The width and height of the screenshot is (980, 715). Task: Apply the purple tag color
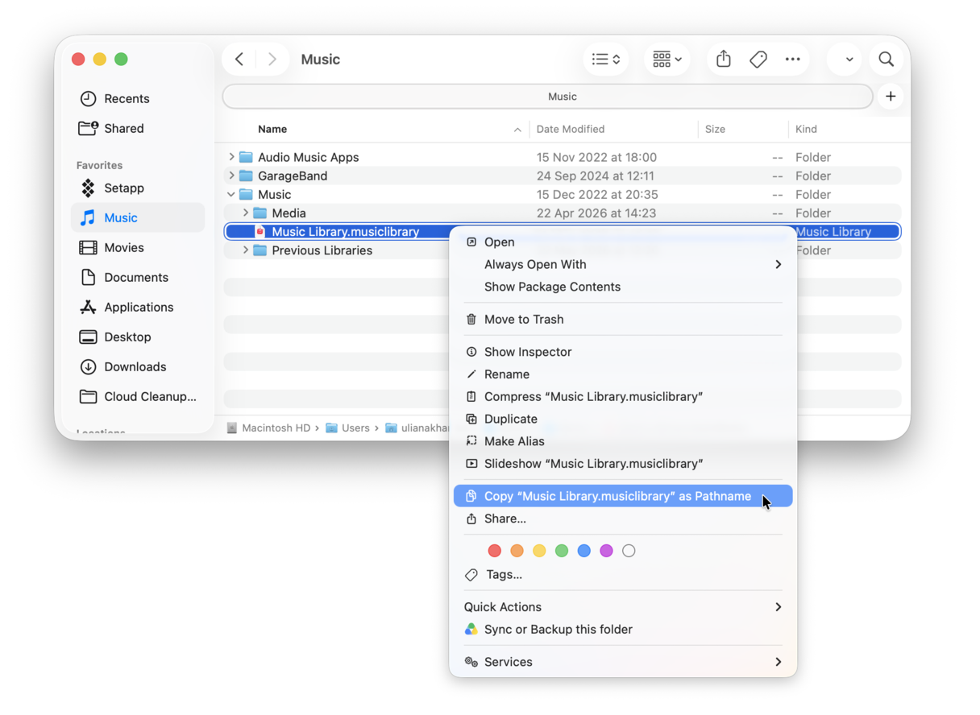click(x=606, y=551)
